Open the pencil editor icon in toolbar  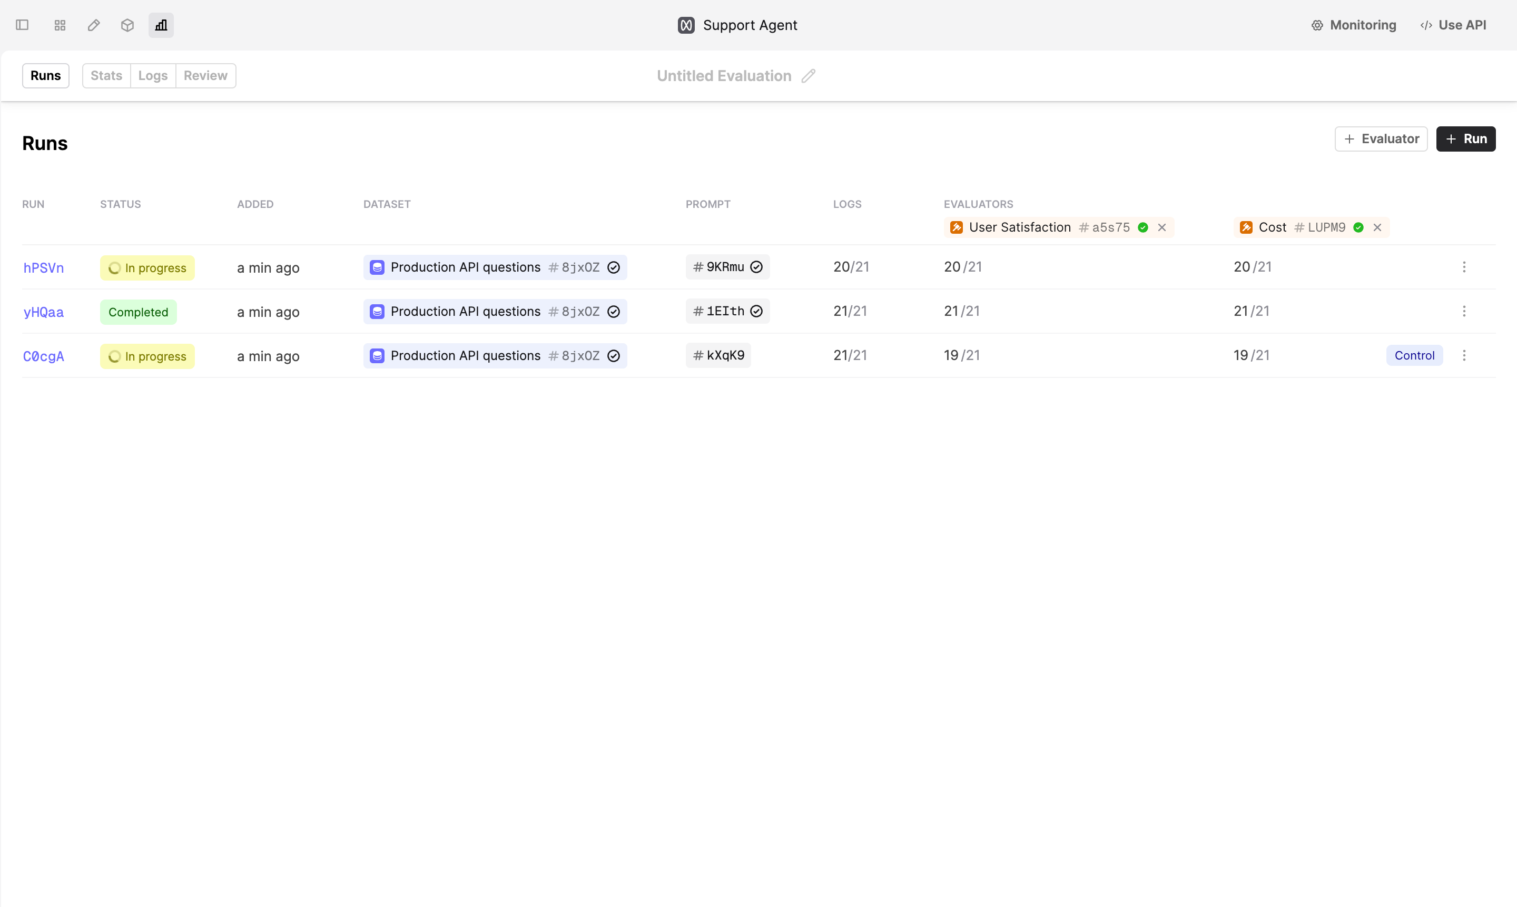click(x=94, y=25)
